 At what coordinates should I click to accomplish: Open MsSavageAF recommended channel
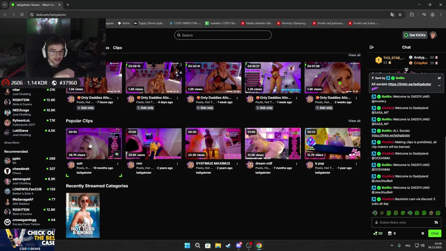tap(30, 201)
